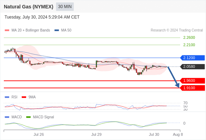Toggle the 9MA legend item
This screenshot has width=206, height=140.
pos(29,97)
